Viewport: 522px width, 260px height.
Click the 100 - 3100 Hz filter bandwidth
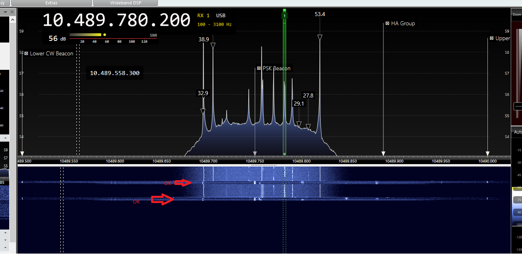pos(214,24)
